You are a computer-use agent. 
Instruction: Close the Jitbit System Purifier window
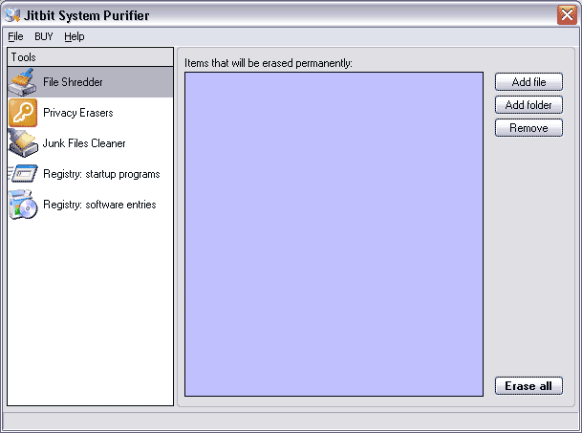[x=567, y=15]
